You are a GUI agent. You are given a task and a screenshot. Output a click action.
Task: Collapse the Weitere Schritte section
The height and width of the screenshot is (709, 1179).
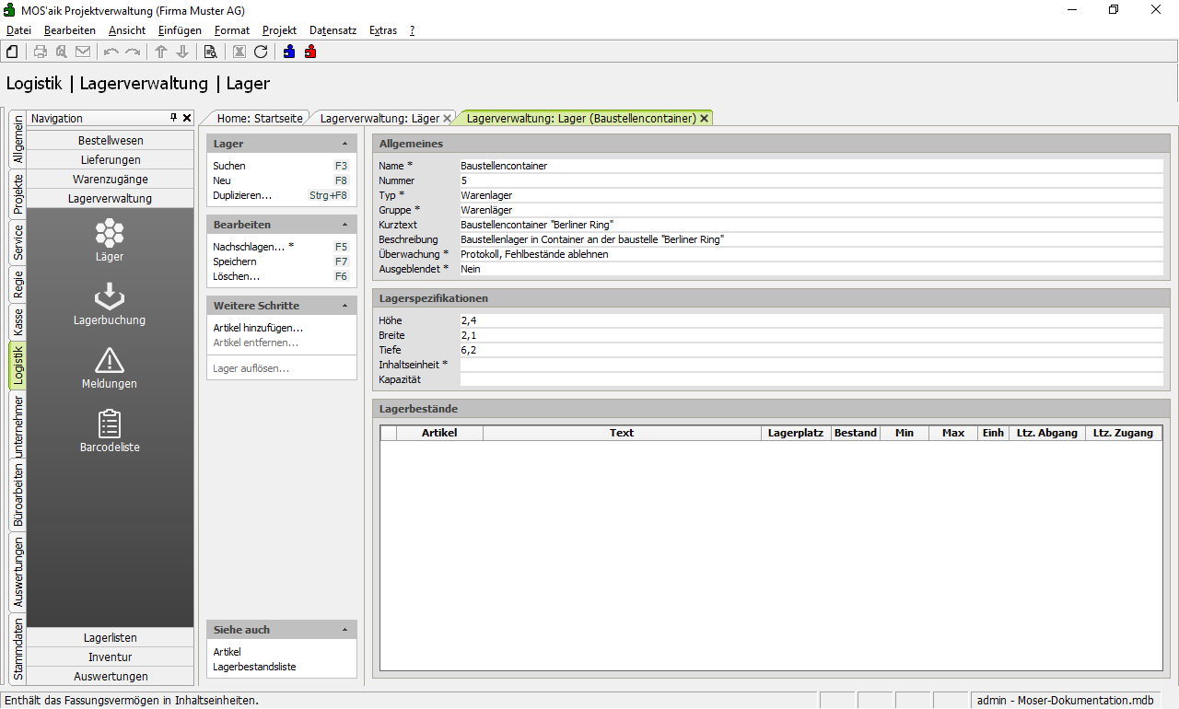(344, 306)
